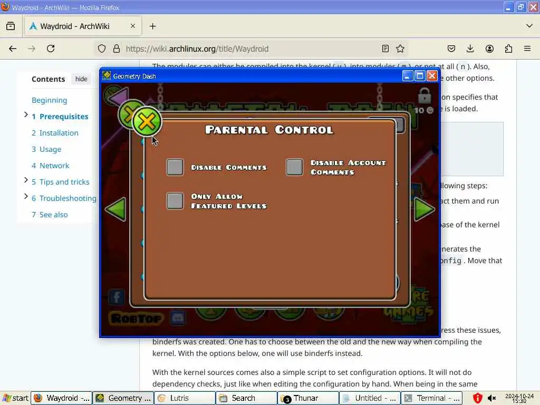Click the taskbar clock
Screen dimensions: 540x405
[x=519, y=398]
